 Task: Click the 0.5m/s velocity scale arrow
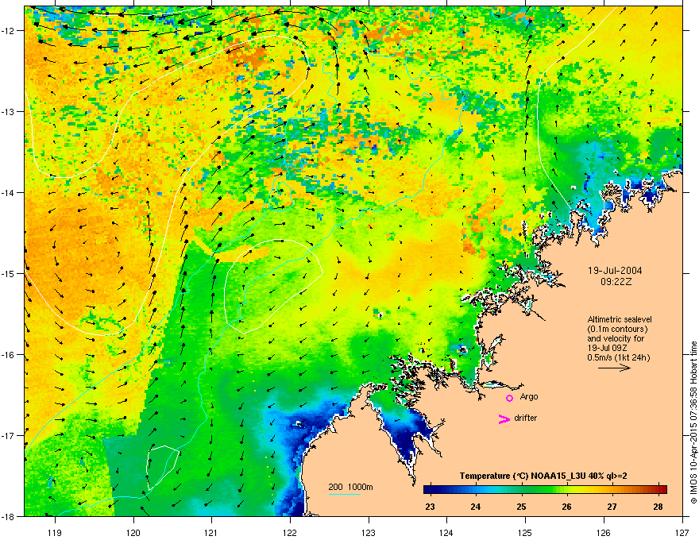click(x=614, y=368)
